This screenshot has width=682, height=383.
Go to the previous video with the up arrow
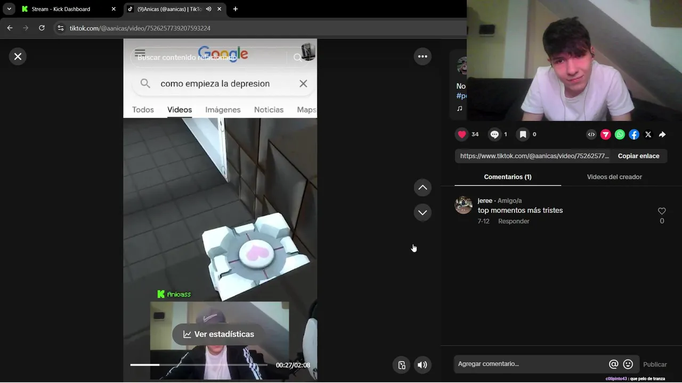[423, 187]
